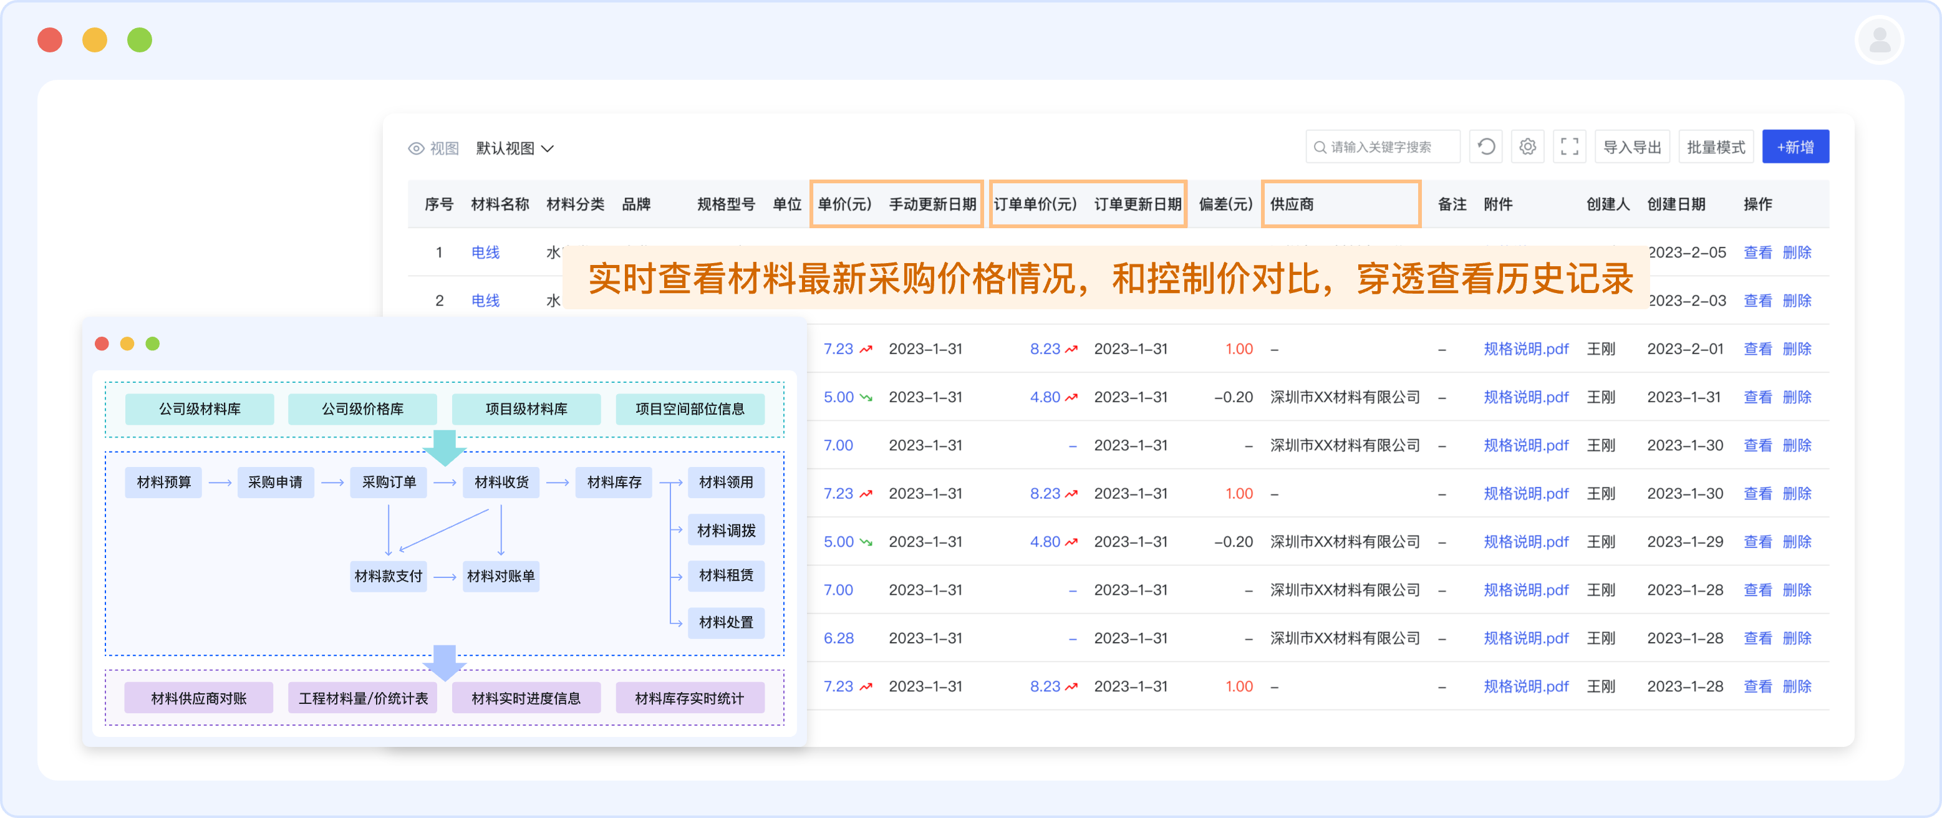The width and height of the screenshot is (1942, 818).
Task: Select the 材料收货 flow node
Action: tap(501, 483)
